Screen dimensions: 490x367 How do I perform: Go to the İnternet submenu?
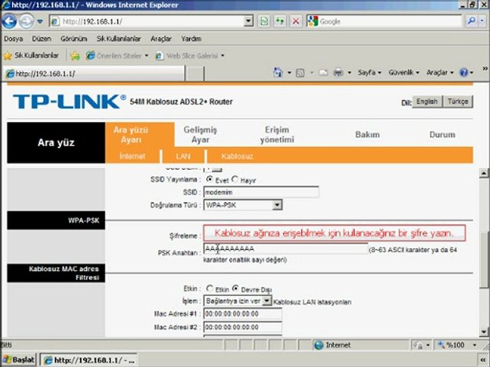132,156
